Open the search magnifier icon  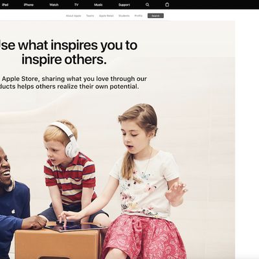[148, 5]
